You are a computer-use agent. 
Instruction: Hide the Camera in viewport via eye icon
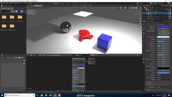[169, 11]
